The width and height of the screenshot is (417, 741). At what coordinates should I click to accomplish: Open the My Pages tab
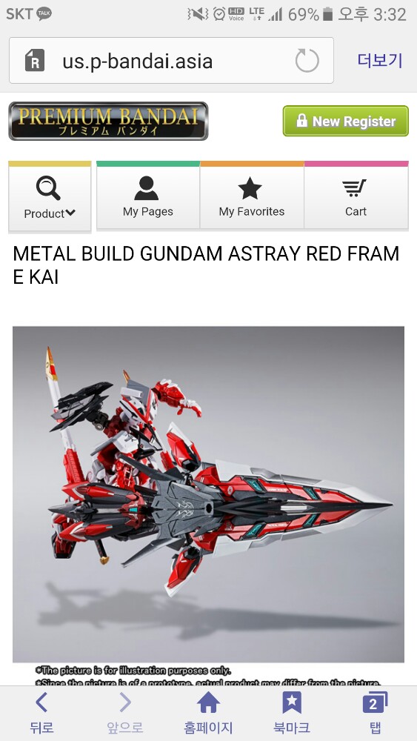pos(148,196)
